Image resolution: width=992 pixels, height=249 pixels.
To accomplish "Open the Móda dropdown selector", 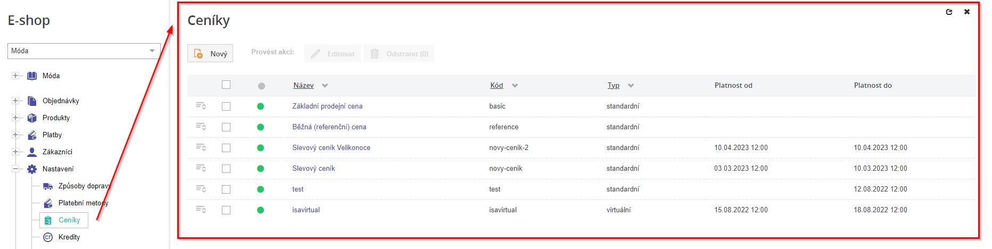I will pyautogui.click(x=84, y=51).
